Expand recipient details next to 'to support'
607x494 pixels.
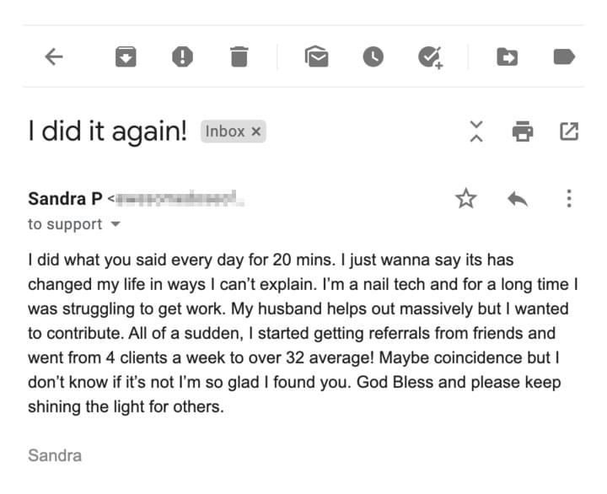(115, 224)
